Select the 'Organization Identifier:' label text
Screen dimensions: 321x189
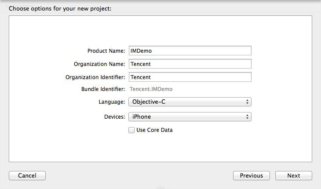95,77
